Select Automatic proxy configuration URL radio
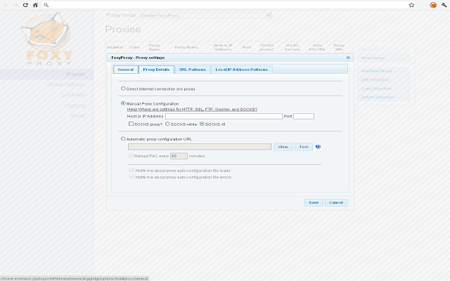 point(123,138)
